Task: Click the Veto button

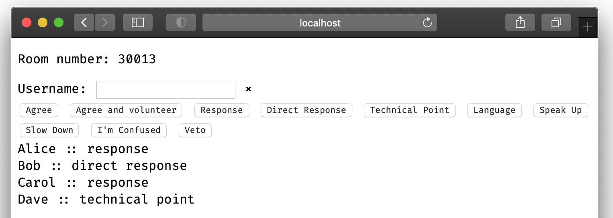Action: 195,130
